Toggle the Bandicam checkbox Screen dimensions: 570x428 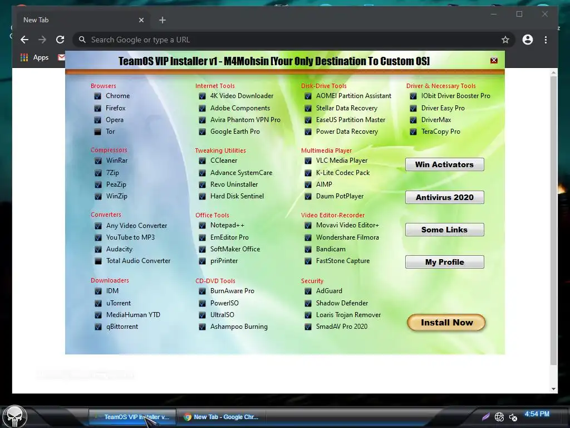point(308,249)
